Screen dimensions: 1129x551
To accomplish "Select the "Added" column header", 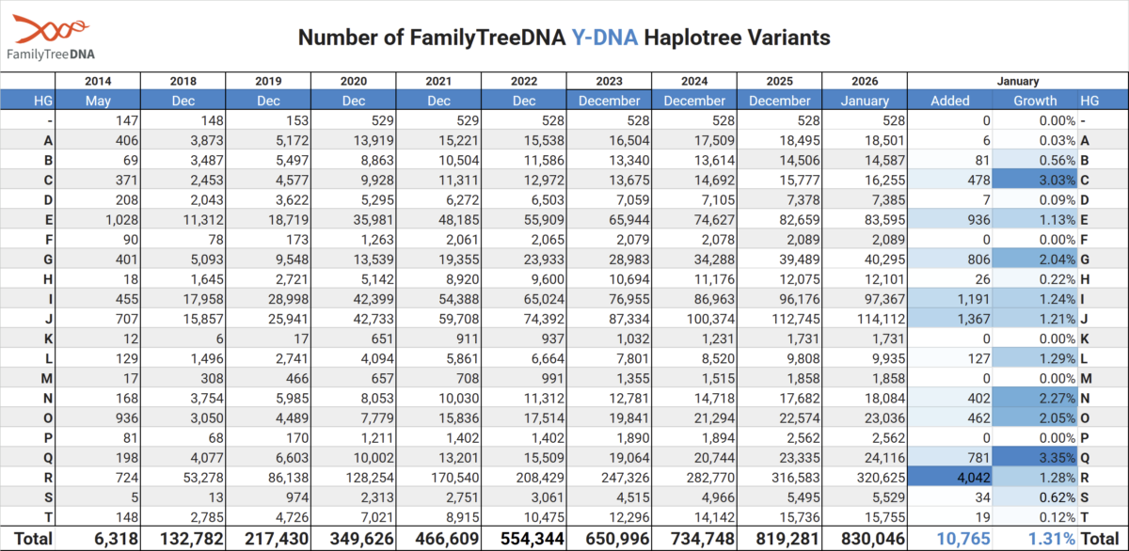I will pos(949,101).
